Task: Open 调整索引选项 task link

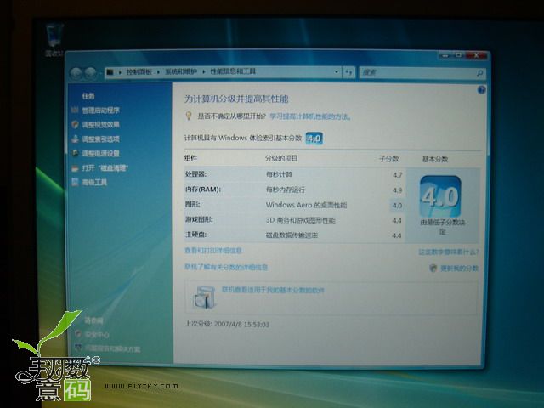Action: coord(100,139)
